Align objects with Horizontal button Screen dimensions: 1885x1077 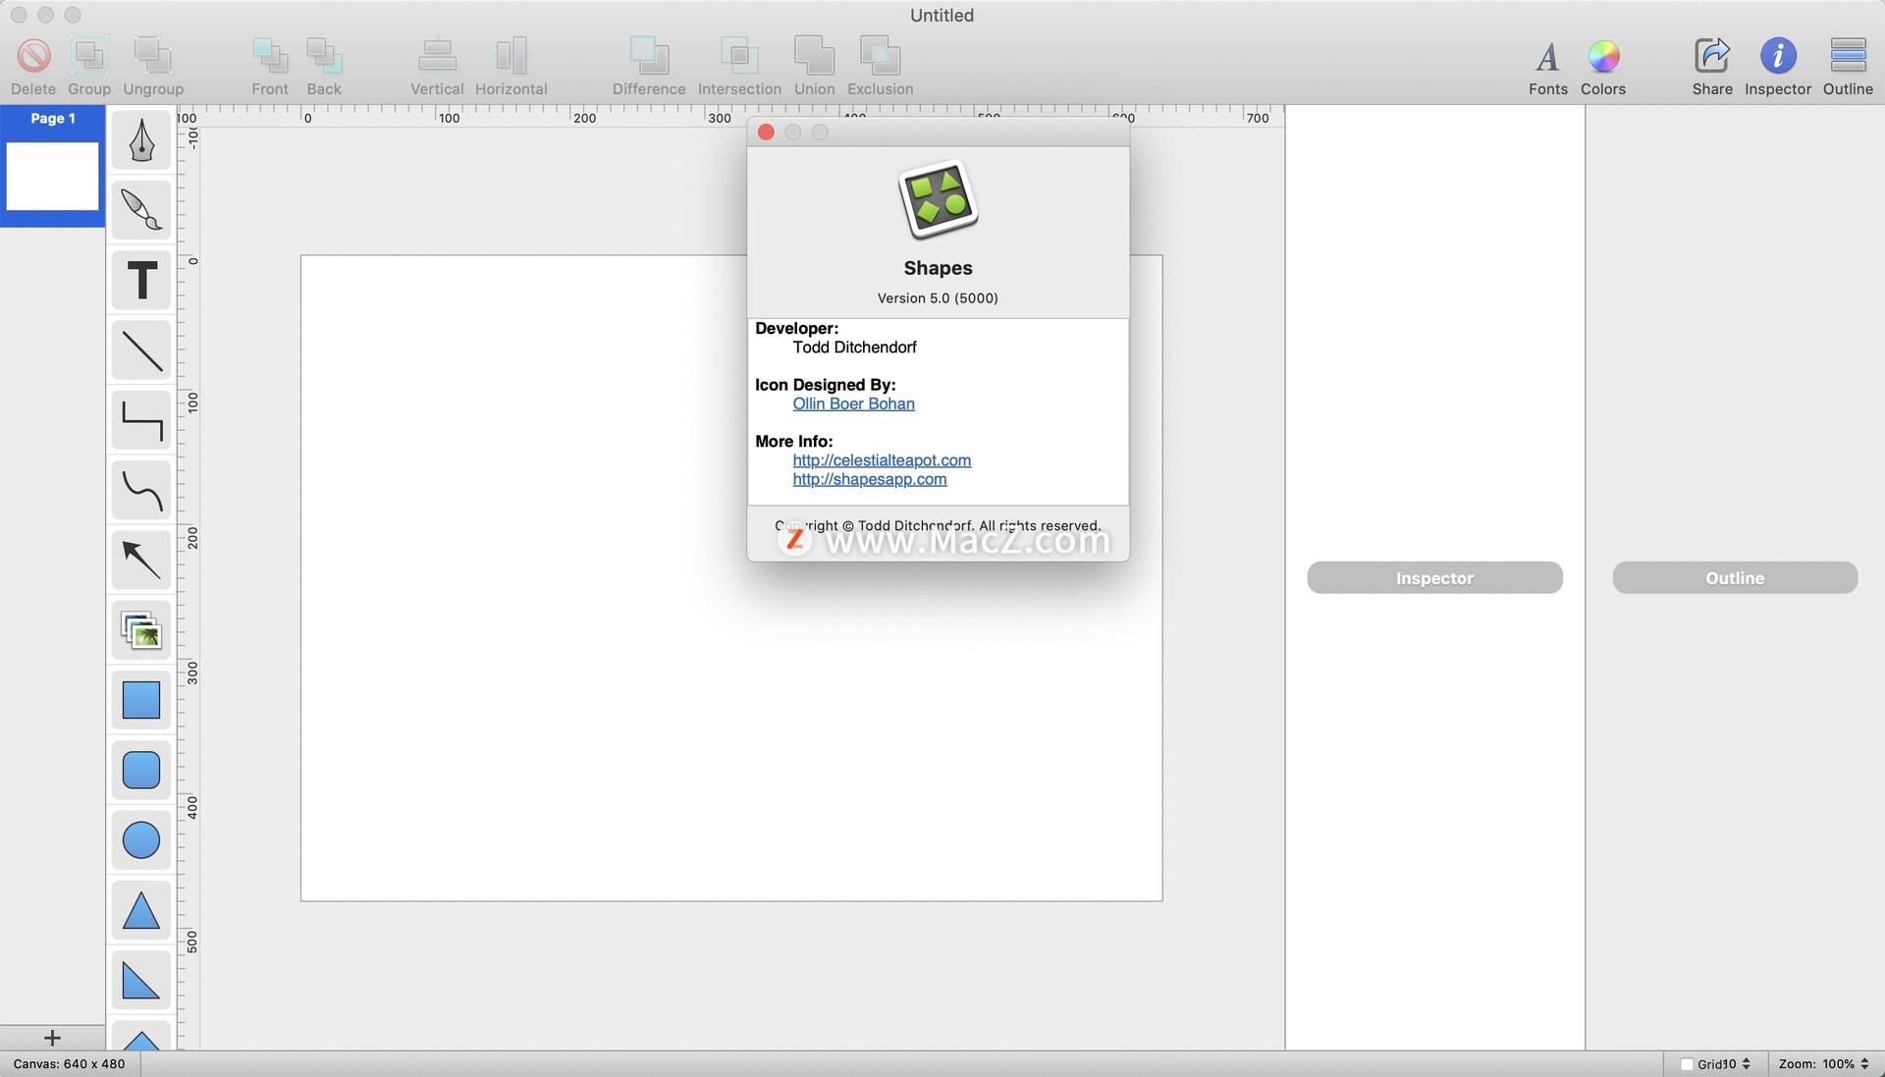point(511,56)
